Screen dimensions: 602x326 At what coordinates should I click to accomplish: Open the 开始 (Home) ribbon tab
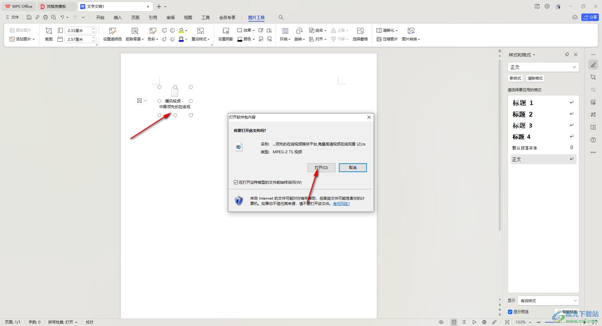coord(100,18)
